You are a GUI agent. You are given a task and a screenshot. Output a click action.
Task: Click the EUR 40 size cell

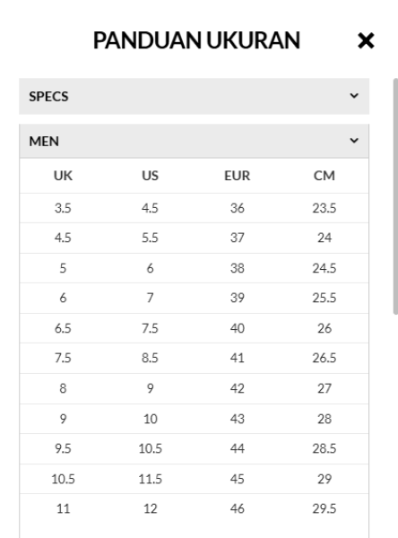click(237, 328)
